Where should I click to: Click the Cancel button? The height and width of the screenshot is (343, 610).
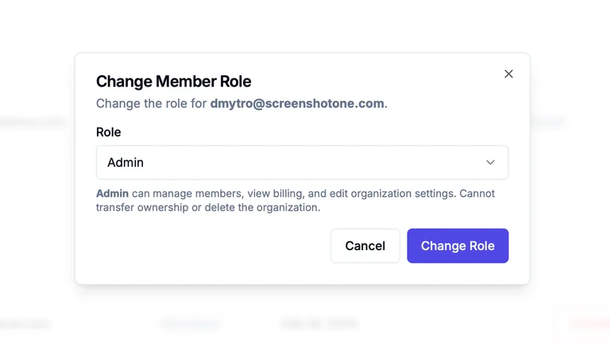coord(365,246)
